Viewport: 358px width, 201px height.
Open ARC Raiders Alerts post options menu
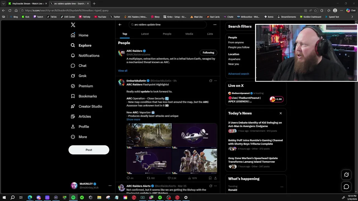(x=215, y=186)
